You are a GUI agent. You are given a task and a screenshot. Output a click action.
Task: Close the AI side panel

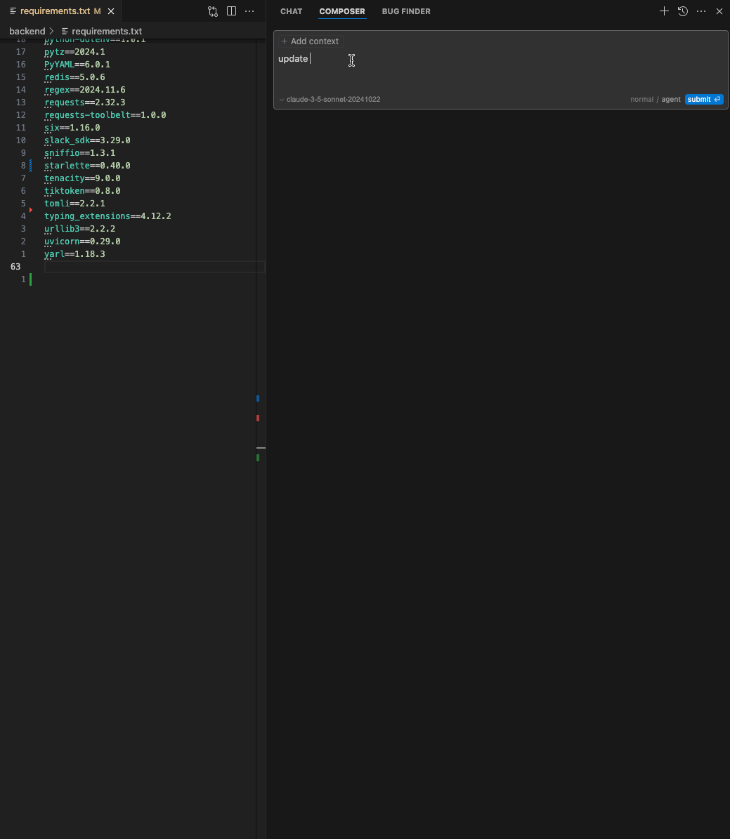pos(719,11)
